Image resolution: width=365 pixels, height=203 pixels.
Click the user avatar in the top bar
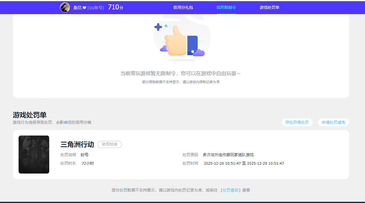(65, 7)
